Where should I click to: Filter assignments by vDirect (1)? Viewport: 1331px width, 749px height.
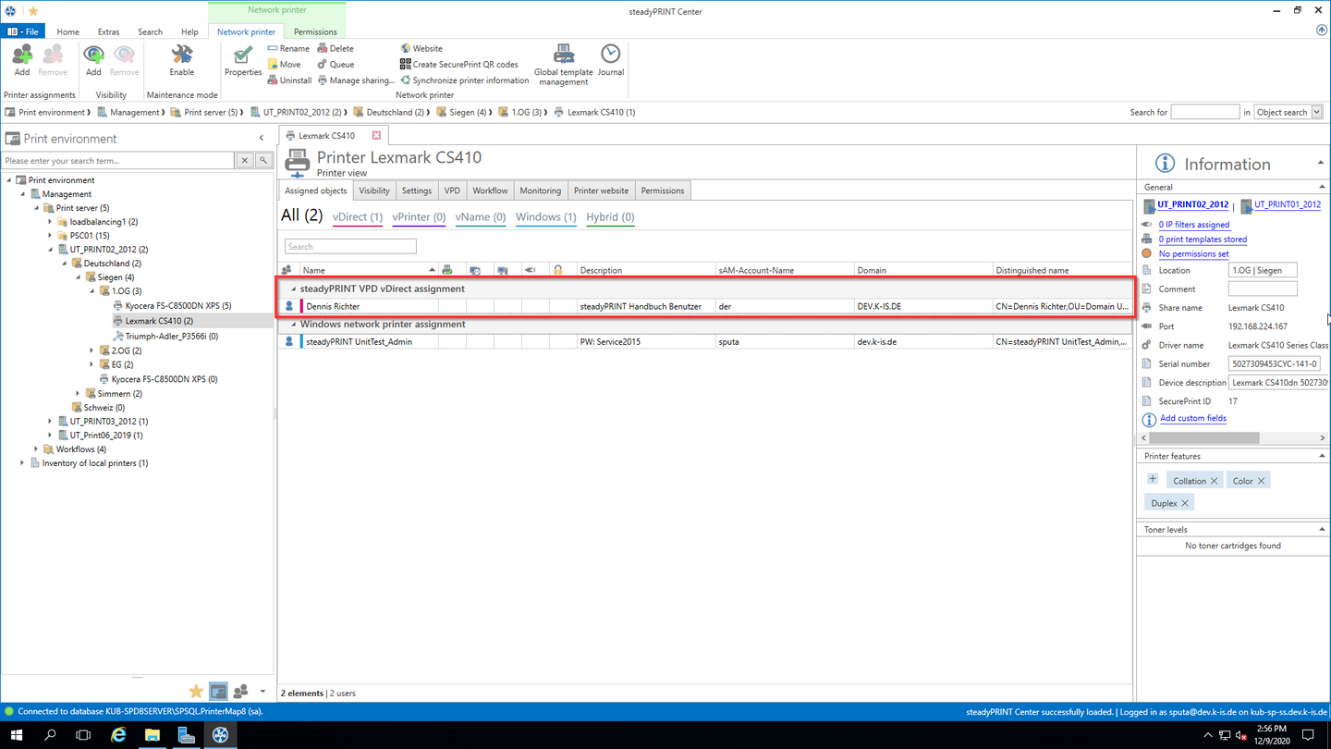358,217
